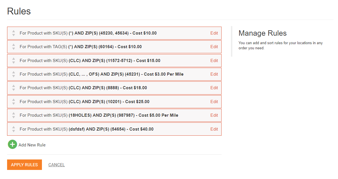Open Edit for the TAG(S) 60164 rule
This screenshot has height=179, width=338.
pos(214,47)
